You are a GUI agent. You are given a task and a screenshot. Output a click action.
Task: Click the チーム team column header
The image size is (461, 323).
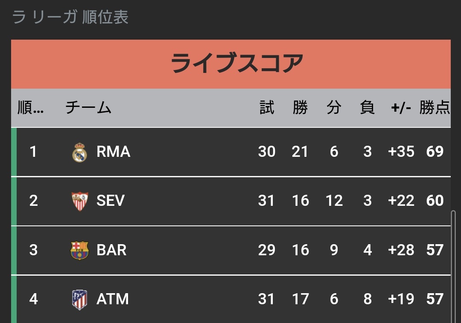click(88, 107)
